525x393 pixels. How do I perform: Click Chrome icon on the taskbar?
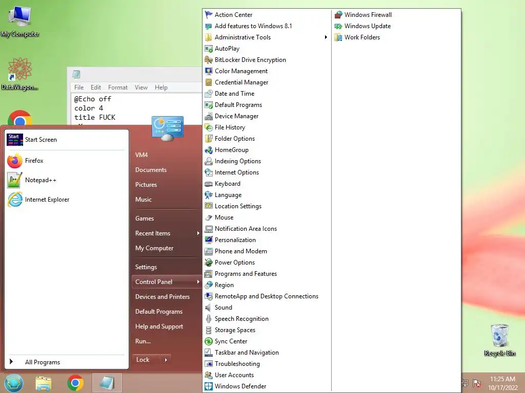point(75,383)
